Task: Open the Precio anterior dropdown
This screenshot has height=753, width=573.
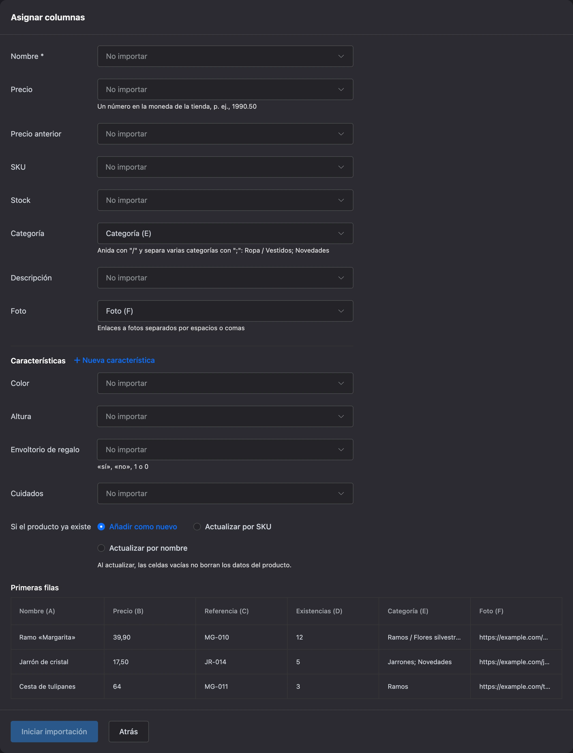Action: click(225, 134)
